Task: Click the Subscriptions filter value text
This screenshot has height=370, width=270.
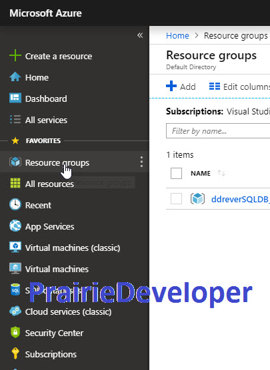Action: pyautogui.click(x=248, y=111)
